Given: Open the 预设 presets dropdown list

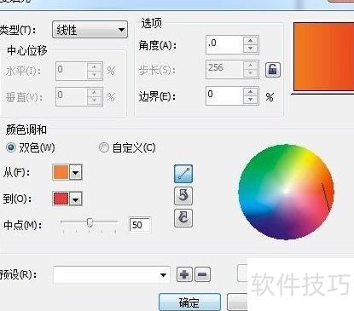Looking at the screenshot, I should (x=112, y=274).
